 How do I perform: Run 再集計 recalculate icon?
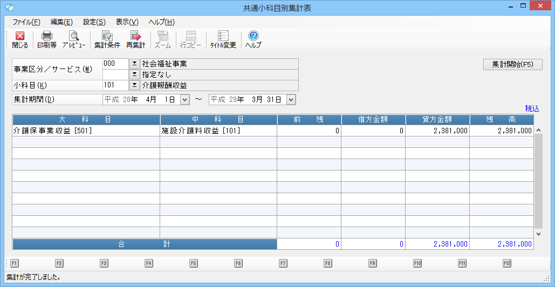pos(135,40)
